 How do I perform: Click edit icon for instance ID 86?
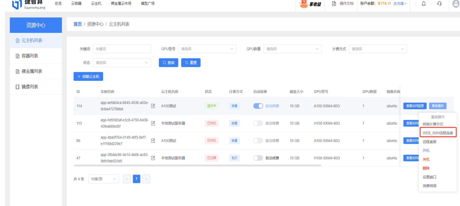click(x=153, y=141)
